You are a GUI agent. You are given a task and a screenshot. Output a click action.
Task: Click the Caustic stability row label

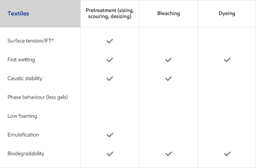tap(25, 79)
